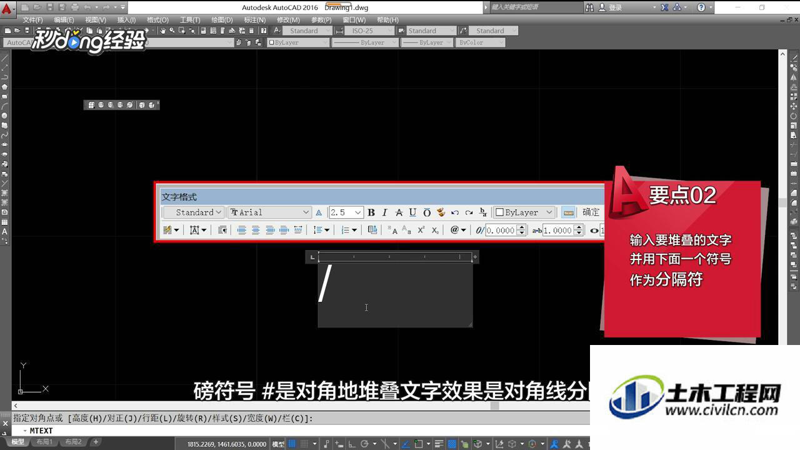Align text left
Viewport: 800px width, 450px height.
pos(242,230)
